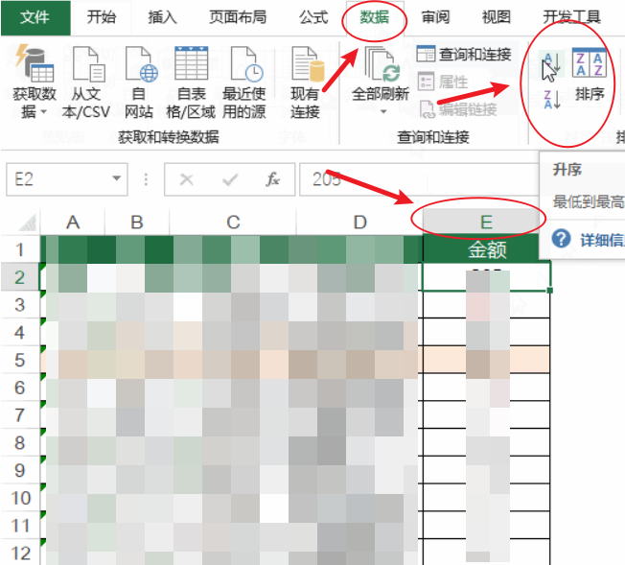Click the select-all corner triangle
Screen dimensions: 625x565
[x=26, y=224]
